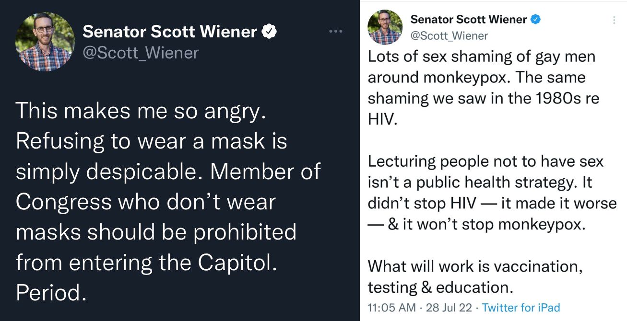
Task: Click the verified badge in the dark tweet
Action: point(270,32)
